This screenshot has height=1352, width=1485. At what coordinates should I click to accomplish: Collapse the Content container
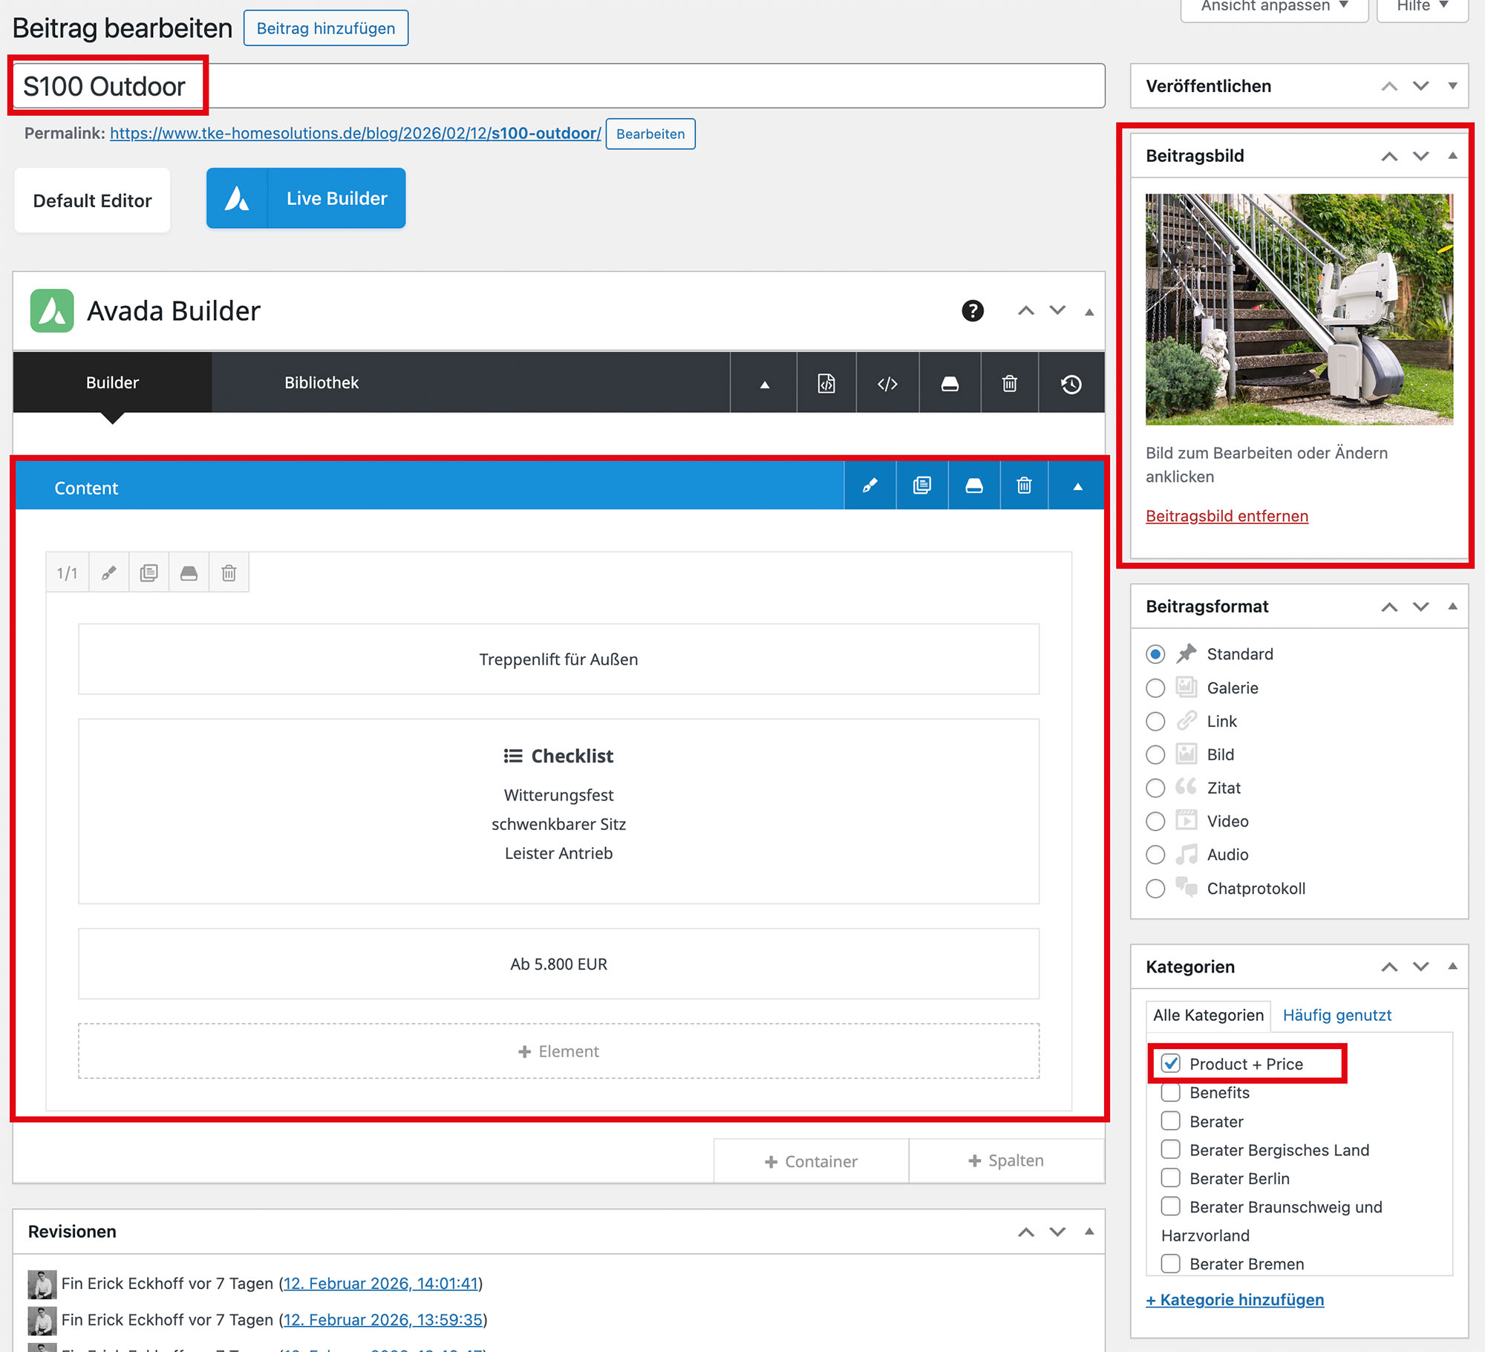pyautogui.click(x=1077, y=486)
